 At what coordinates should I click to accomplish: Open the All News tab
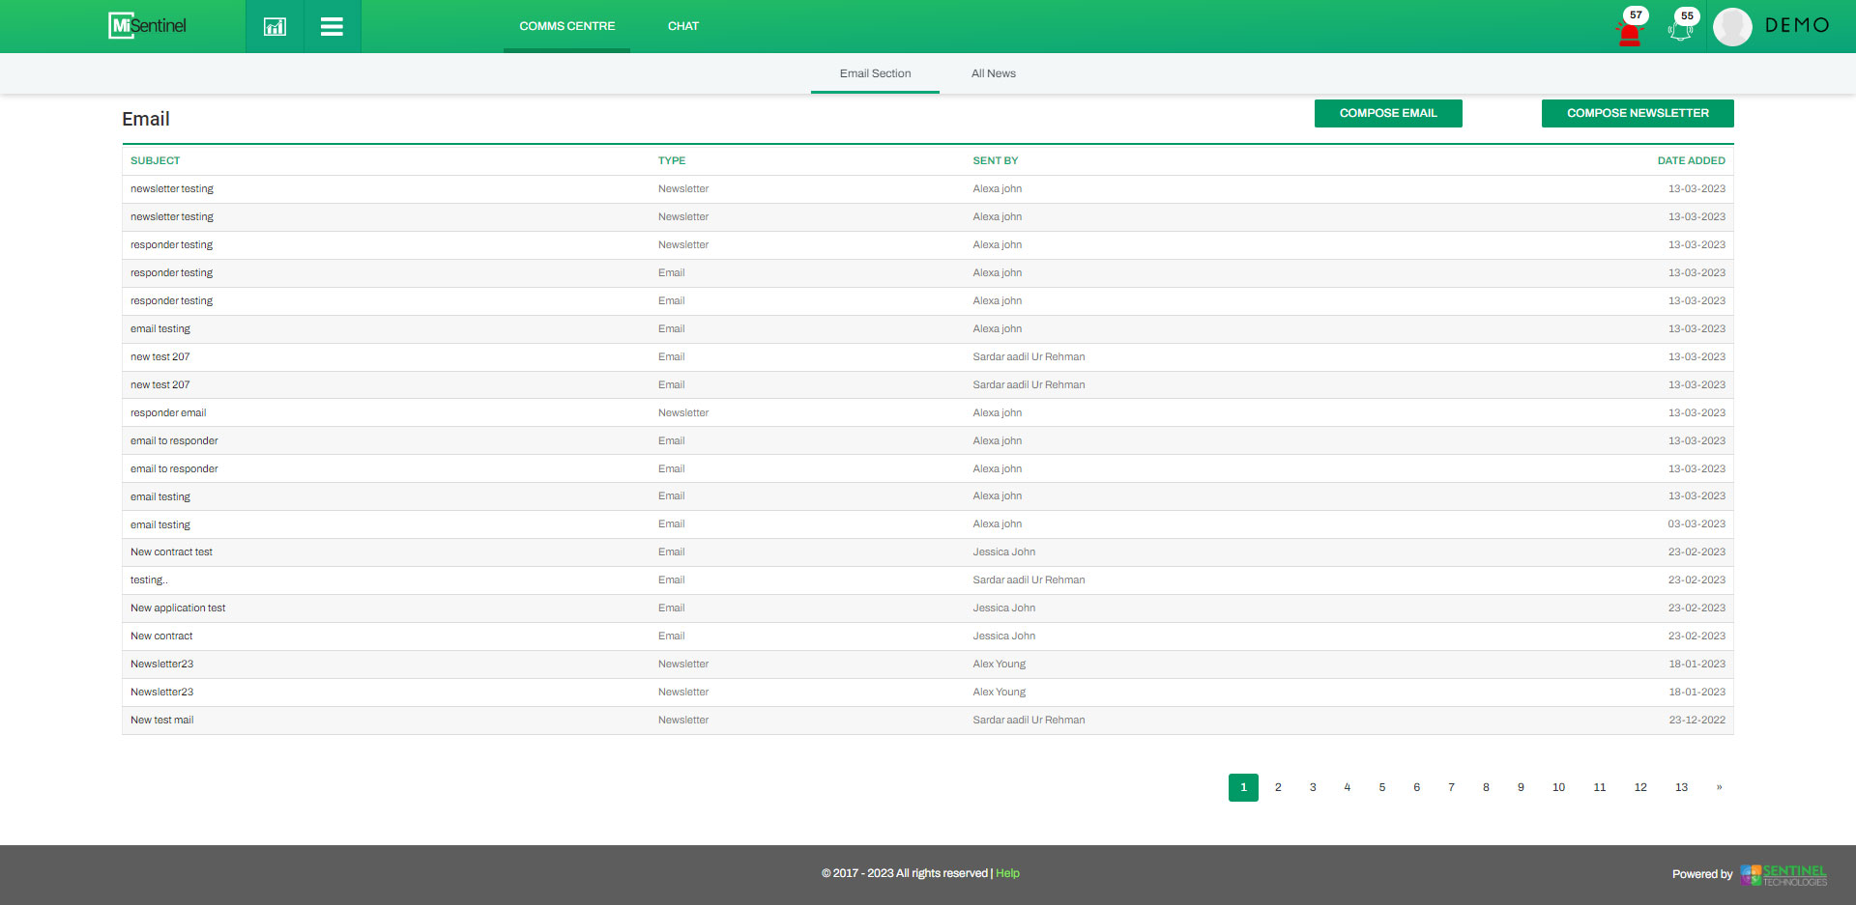pyautogui.click(x=993, y=73)
